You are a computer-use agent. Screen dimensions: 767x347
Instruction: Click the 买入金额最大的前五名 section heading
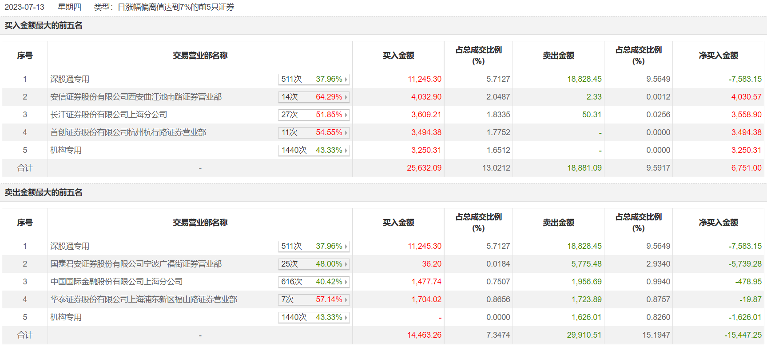(x=44, y=25)
